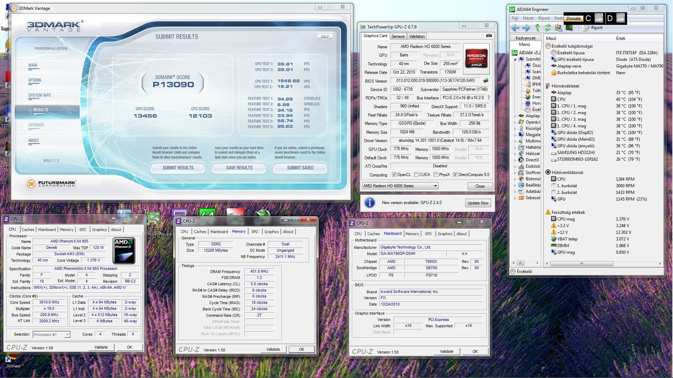Open the AMD Radeon HD 6800 Series dropdown
This screenshot has width=673, height=378.
coord(400,186)
